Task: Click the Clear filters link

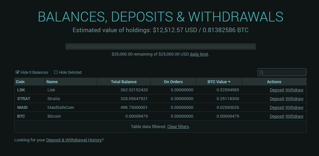Action: click(178, 127)
